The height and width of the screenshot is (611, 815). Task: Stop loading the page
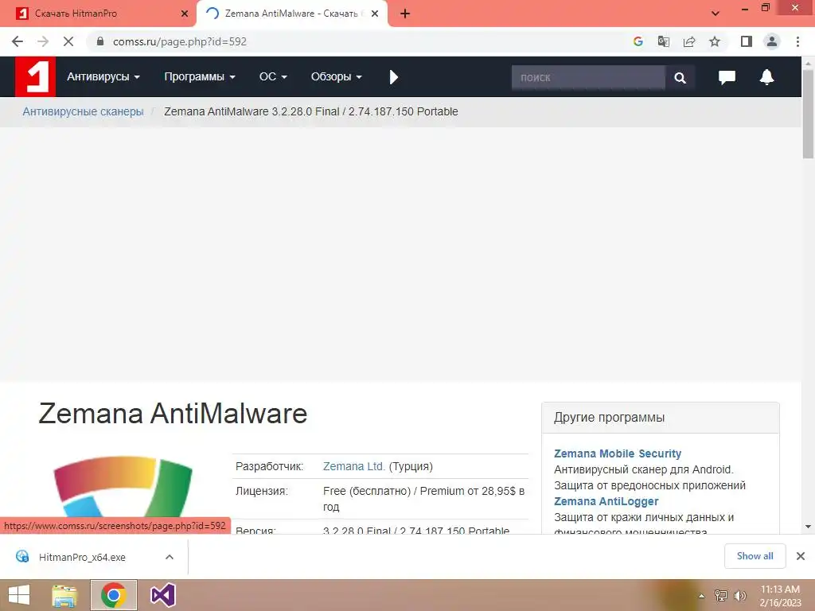point(68,41)
